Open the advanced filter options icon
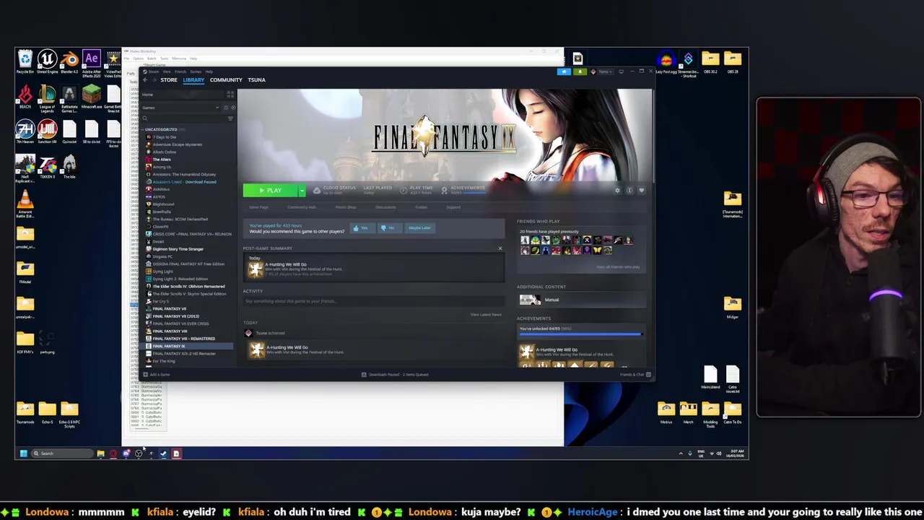The width and height of the screenshot is (924, 520). coord(230,118)
